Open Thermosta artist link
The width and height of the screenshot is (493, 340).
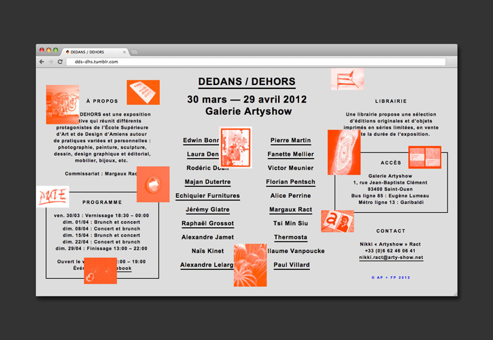(290, 237)
